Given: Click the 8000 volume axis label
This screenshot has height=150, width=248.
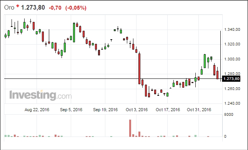Looking at the screenshot, I should point(229,114).
